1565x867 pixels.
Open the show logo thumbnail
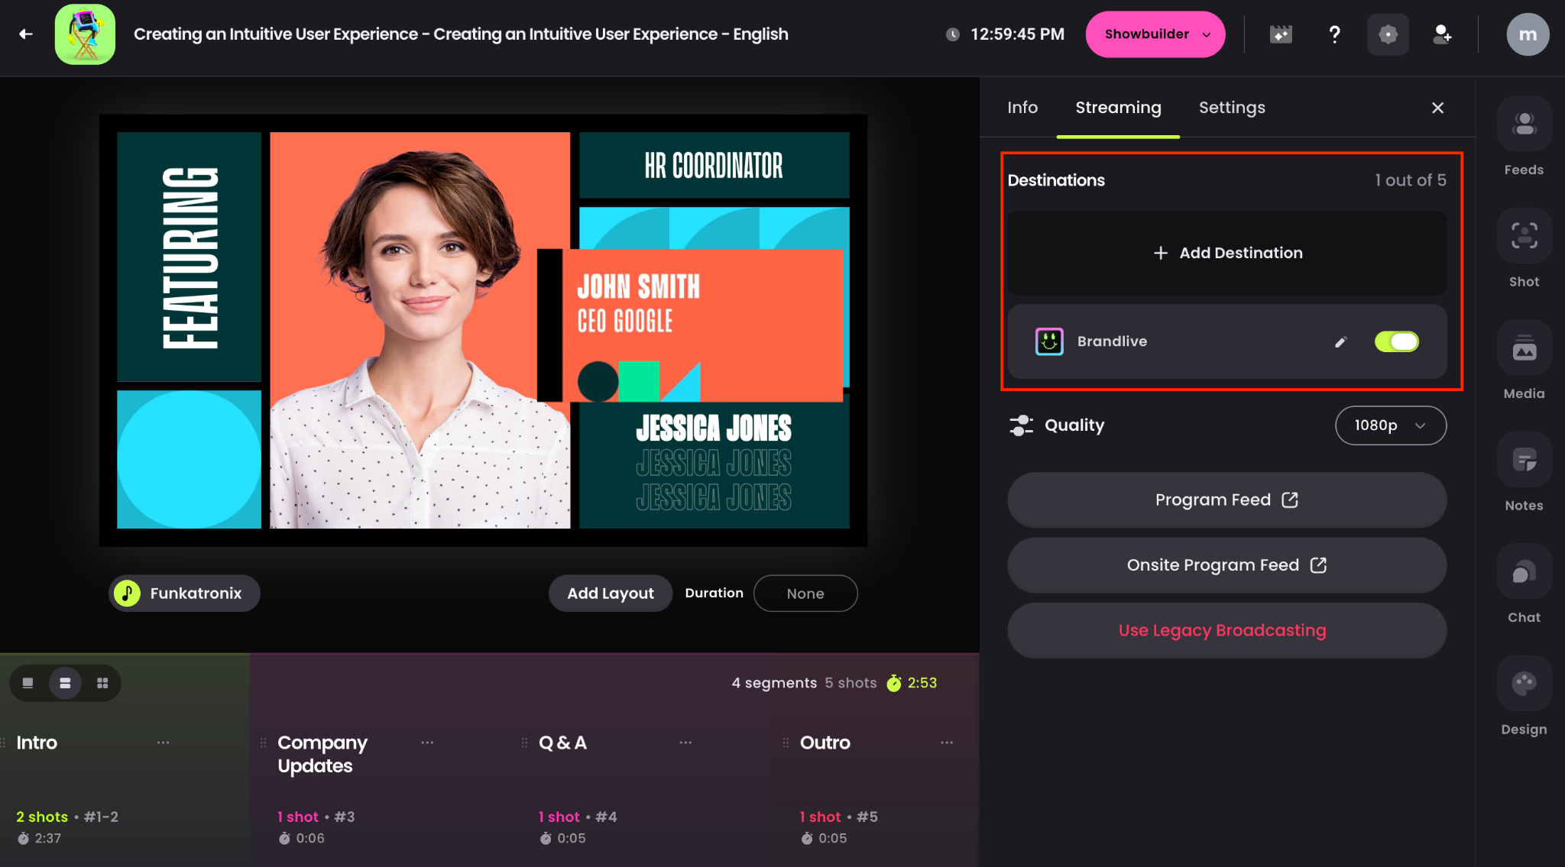tap(85, 34)
